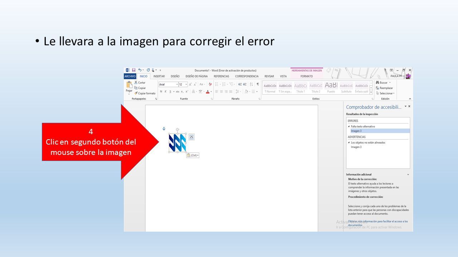Toggle bold (N) formatting
Screen dimensions: 458x257
(161, 92)
